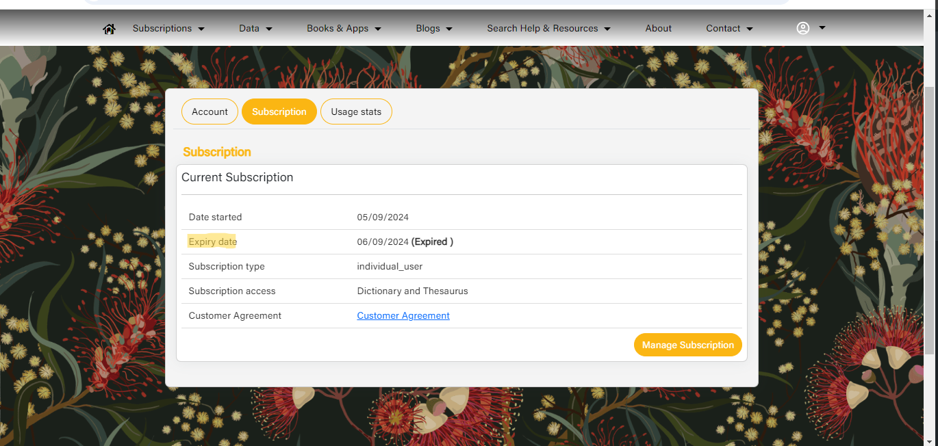Switch to the Account tab
This screenshot has height=446, width=938.
(x=210, y=111)
